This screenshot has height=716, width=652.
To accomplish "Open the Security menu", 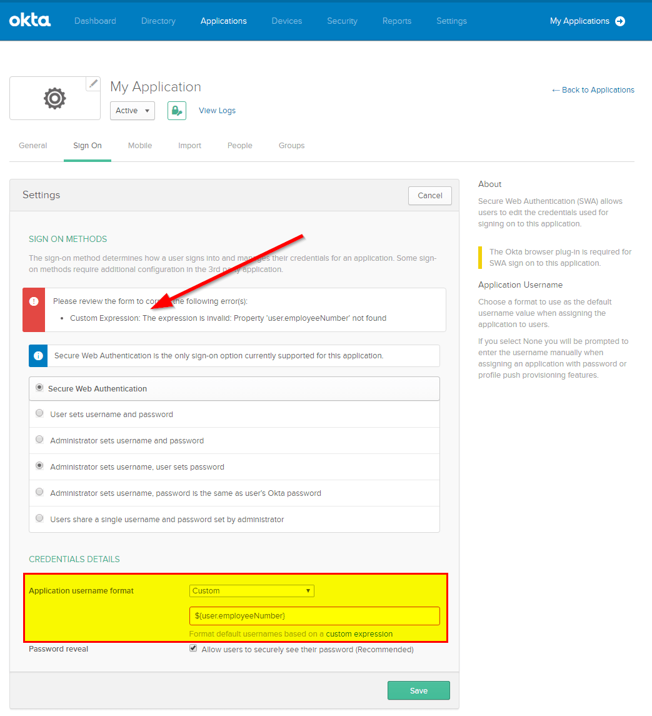I will [342, 21].
